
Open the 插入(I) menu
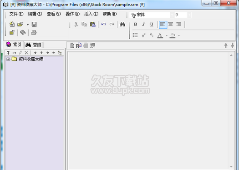[x=92, y=14]
